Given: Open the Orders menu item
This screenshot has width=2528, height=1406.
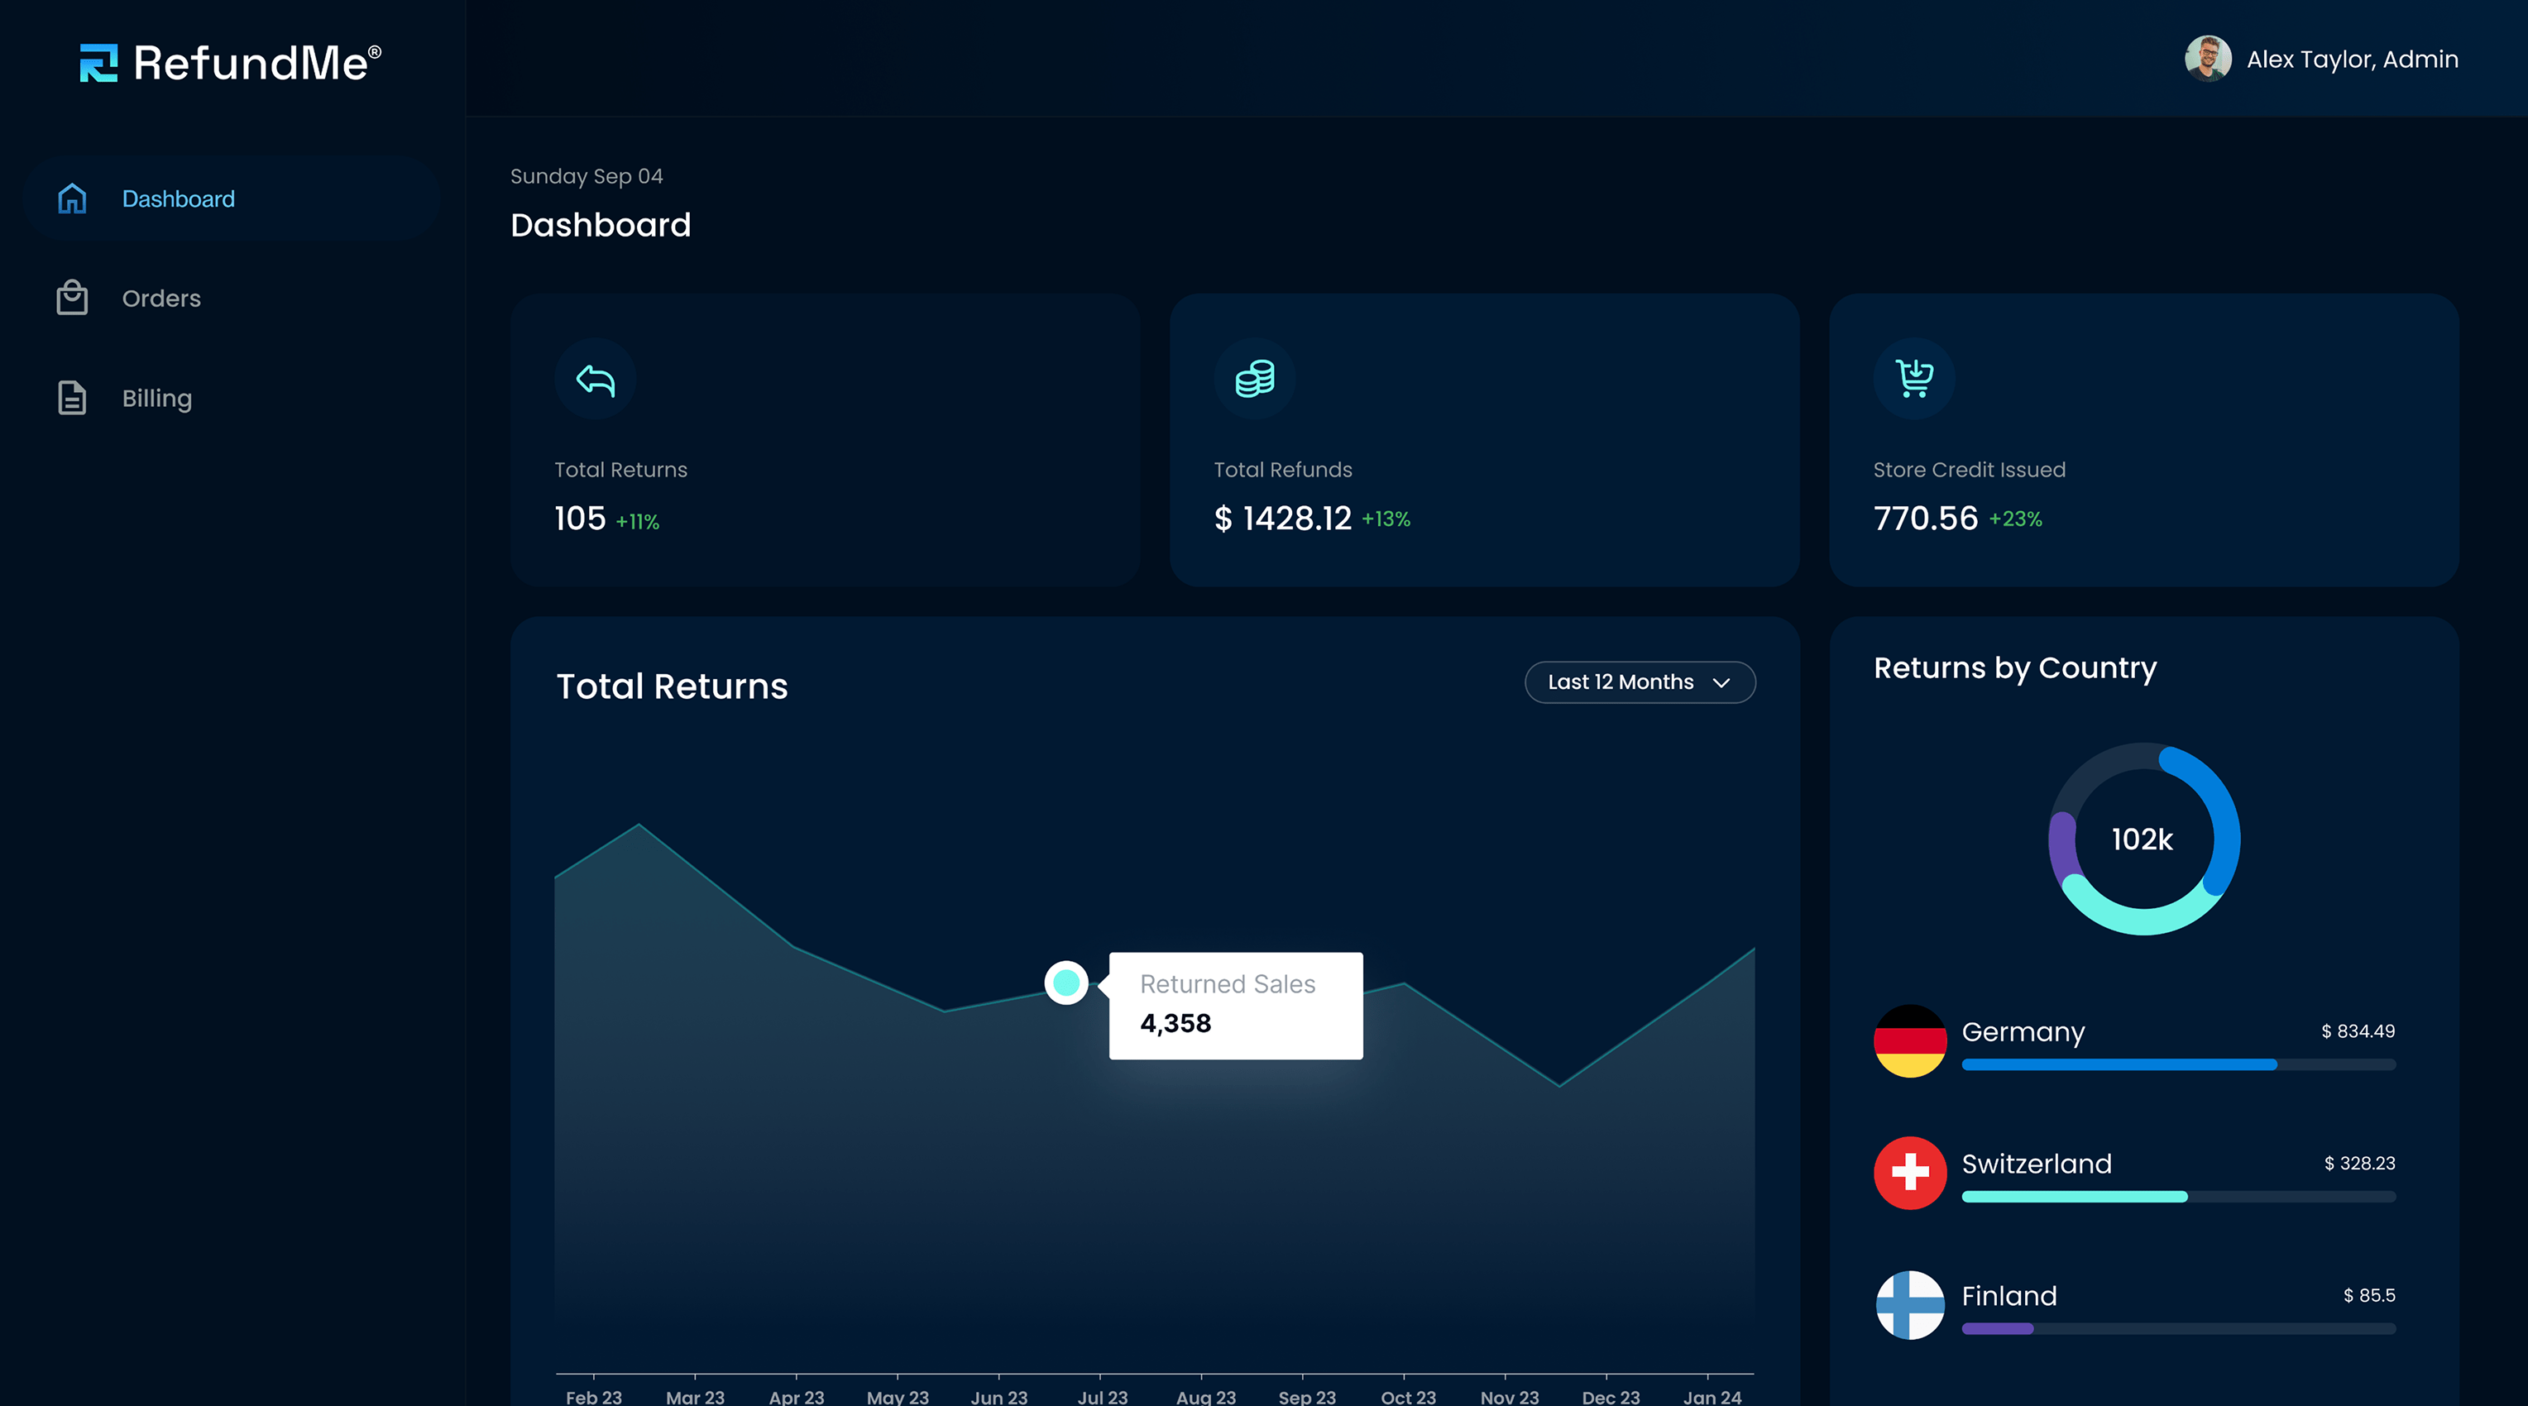Looking at the screenshot, I should pyautogui.click(x=161, y=299).
